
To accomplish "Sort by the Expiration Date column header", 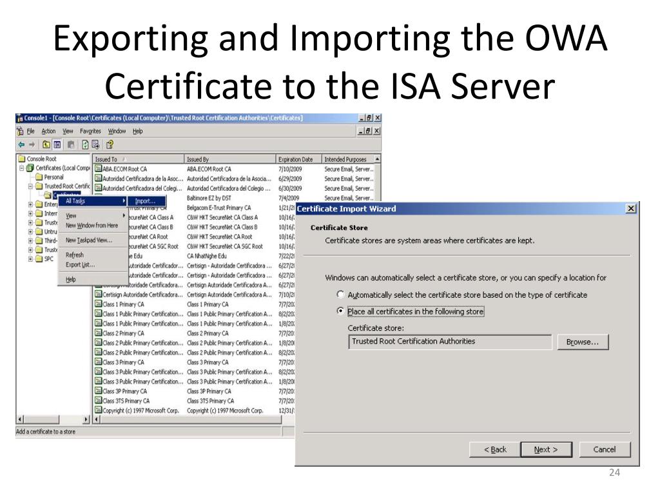I will [298, 159].
